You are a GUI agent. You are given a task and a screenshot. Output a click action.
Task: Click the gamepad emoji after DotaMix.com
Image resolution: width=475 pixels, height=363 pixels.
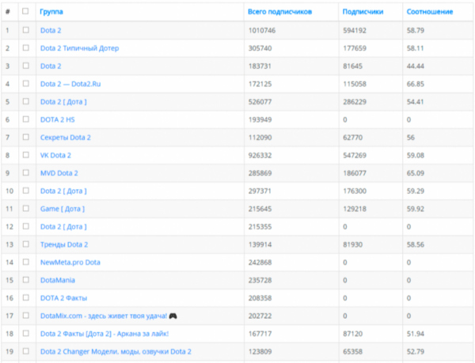coord(173,316)
